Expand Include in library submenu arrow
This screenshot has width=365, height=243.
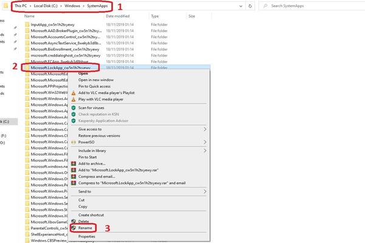click(x=205, y=151)
